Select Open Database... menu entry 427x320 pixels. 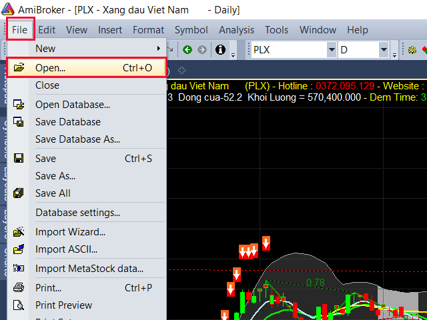click(x=87, y=105)
